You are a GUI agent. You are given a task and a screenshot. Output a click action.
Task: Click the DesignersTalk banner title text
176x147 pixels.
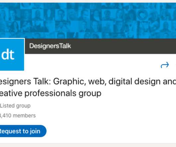(x=50, y=46)
